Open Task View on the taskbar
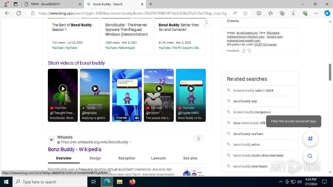Viewport: 333px width, 187px height. click(x=94, y=182)
